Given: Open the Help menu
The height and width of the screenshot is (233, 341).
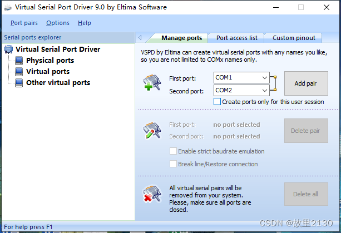Looking at the screenshot, I should (85, 23).
